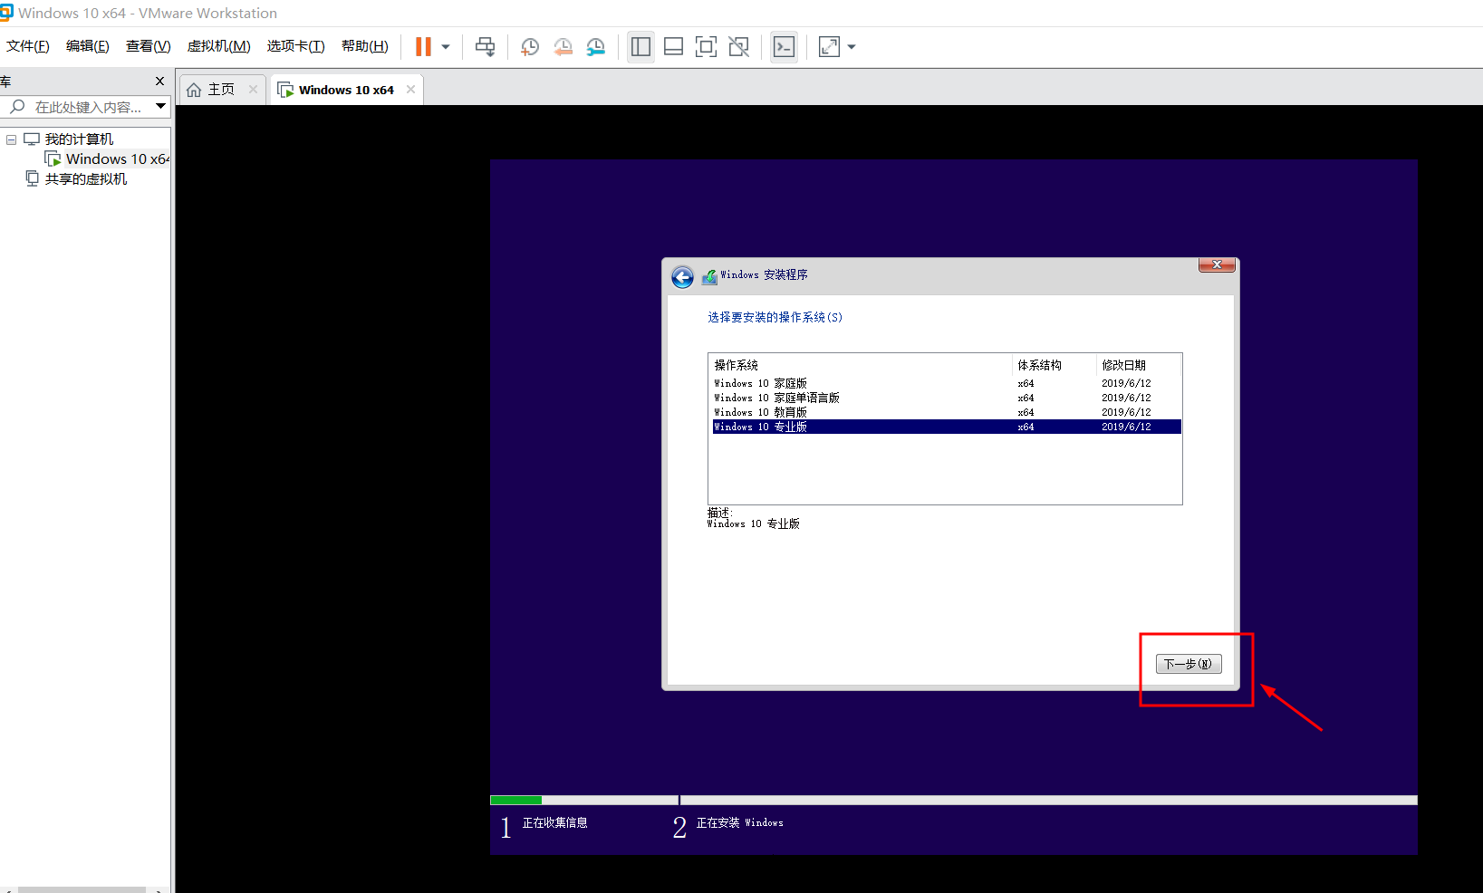The height and width of the screenshot is (893, 1483).
Task: Click the 操作系统 column header
Action: pos(861,365)
